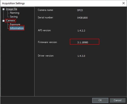
Task: Select Image file in the tree
Action: (11, 9)
